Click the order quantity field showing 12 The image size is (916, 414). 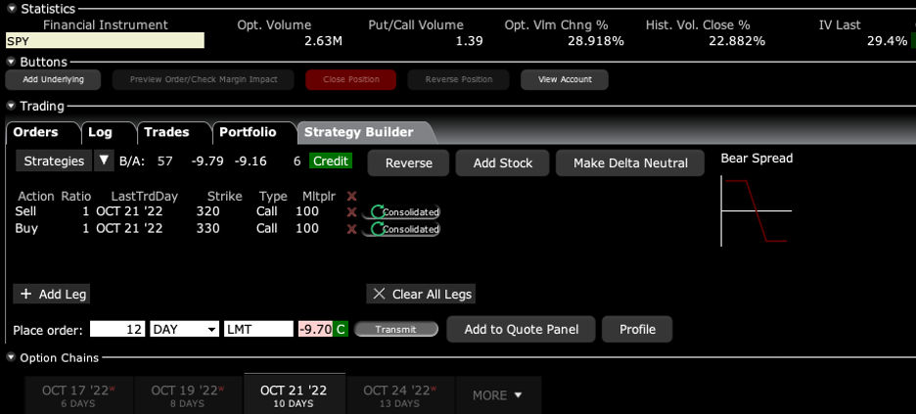(116, 329)
